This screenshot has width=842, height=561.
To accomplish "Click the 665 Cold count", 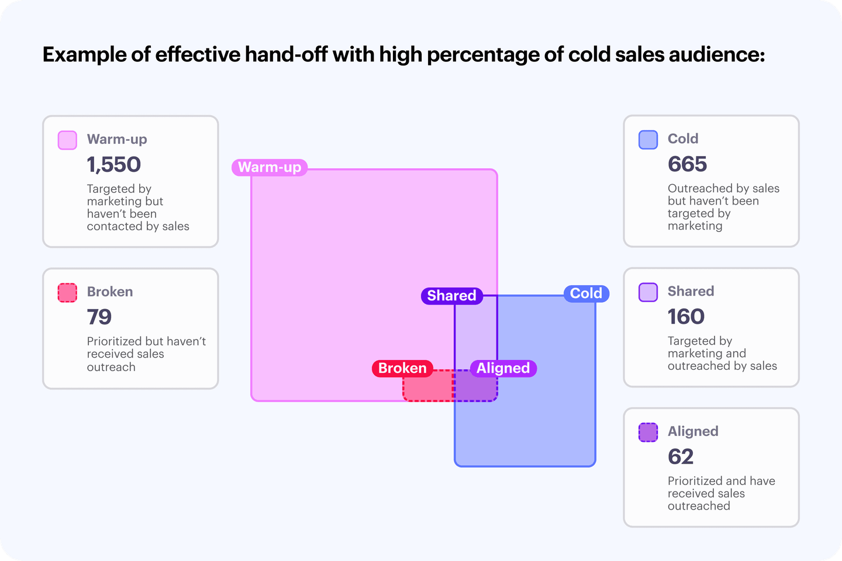I will [688, 164].
